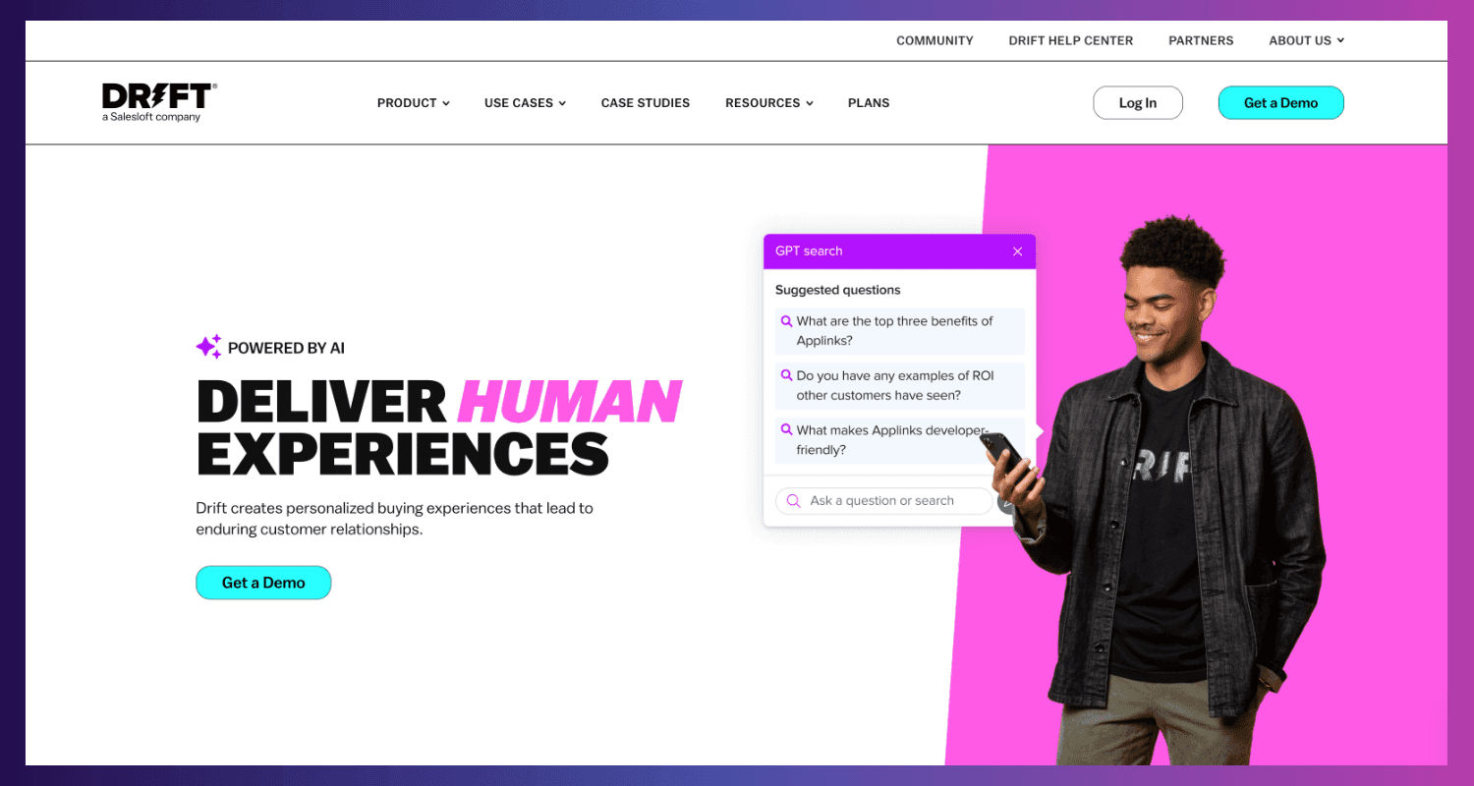1474x786 pixels.
Task: Open the PARTNERS link
Action: 1201,41
